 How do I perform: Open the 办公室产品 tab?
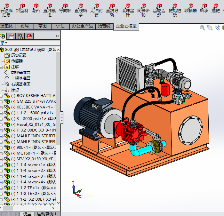(x=82, y=26)
